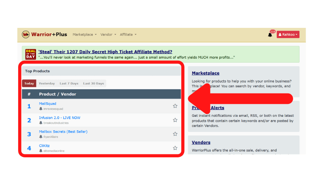Open the Vendor dropdown menu
323x182 pixels.
(108, 35)
